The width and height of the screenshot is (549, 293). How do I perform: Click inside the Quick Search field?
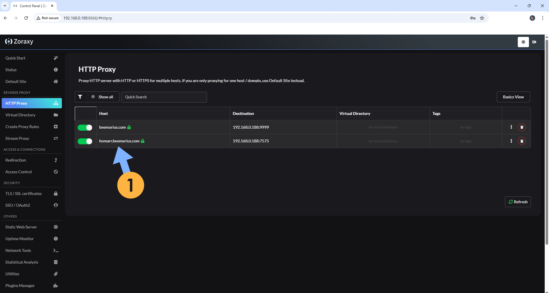coord(164,97)
